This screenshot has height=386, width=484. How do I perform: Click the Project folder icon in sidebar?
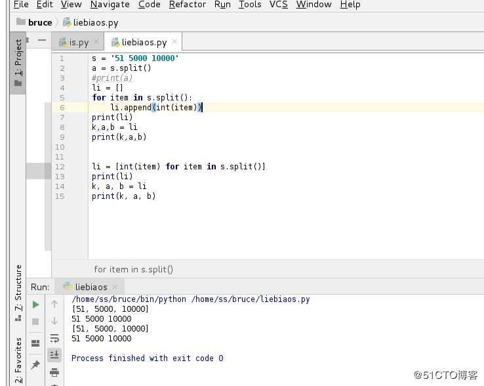[x=18, y=83]
